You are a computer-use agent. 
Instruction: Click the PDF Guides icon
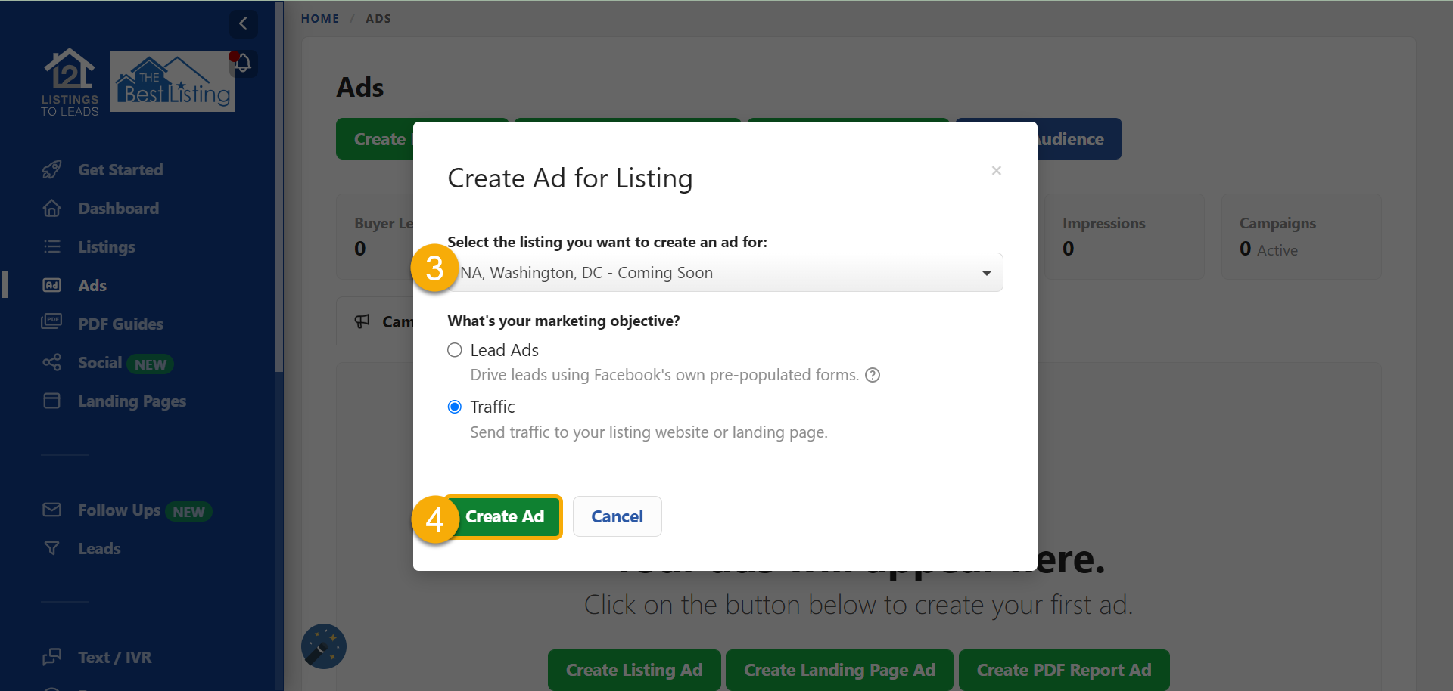click(x=51, y=324)
